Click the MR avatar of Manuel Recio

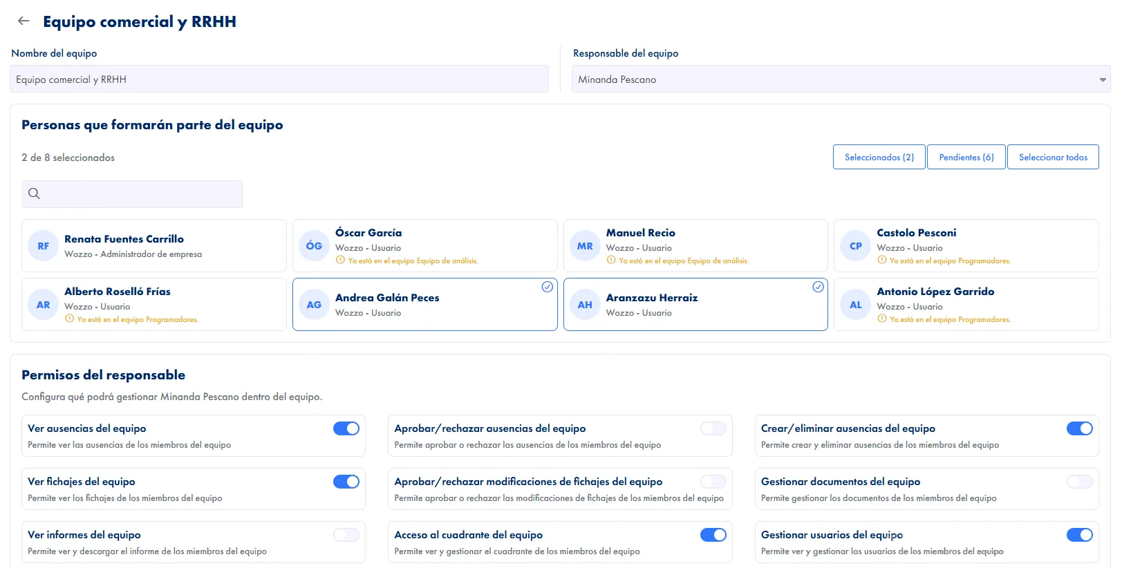click(x=585, y=246)
